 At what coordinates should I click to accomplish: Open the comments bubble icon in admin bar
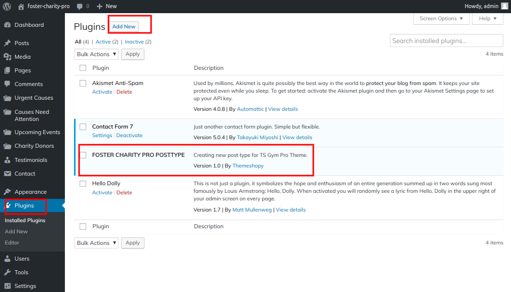coord(80,7)
